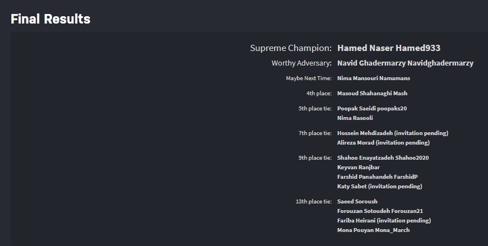The height and width of the screenshot is (246, 488).
Task: Click the Supreme Champion label
Action: click(290, 48)
